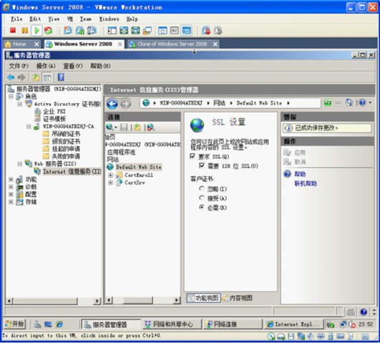Click the connections pane horizontal scrollbar

tap(142, 300)
